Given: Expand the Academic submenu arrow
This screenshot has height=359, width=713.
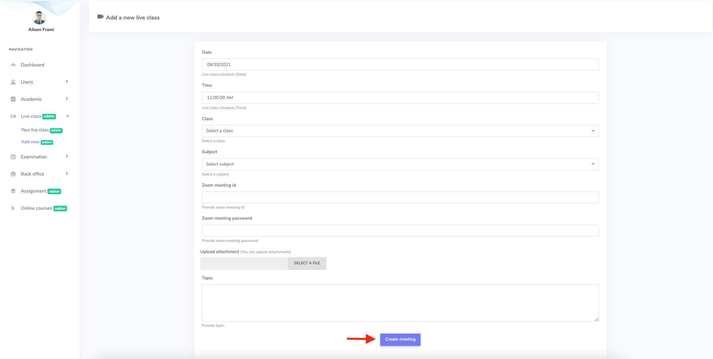Looking at the screenshot, I should [67, 99].
